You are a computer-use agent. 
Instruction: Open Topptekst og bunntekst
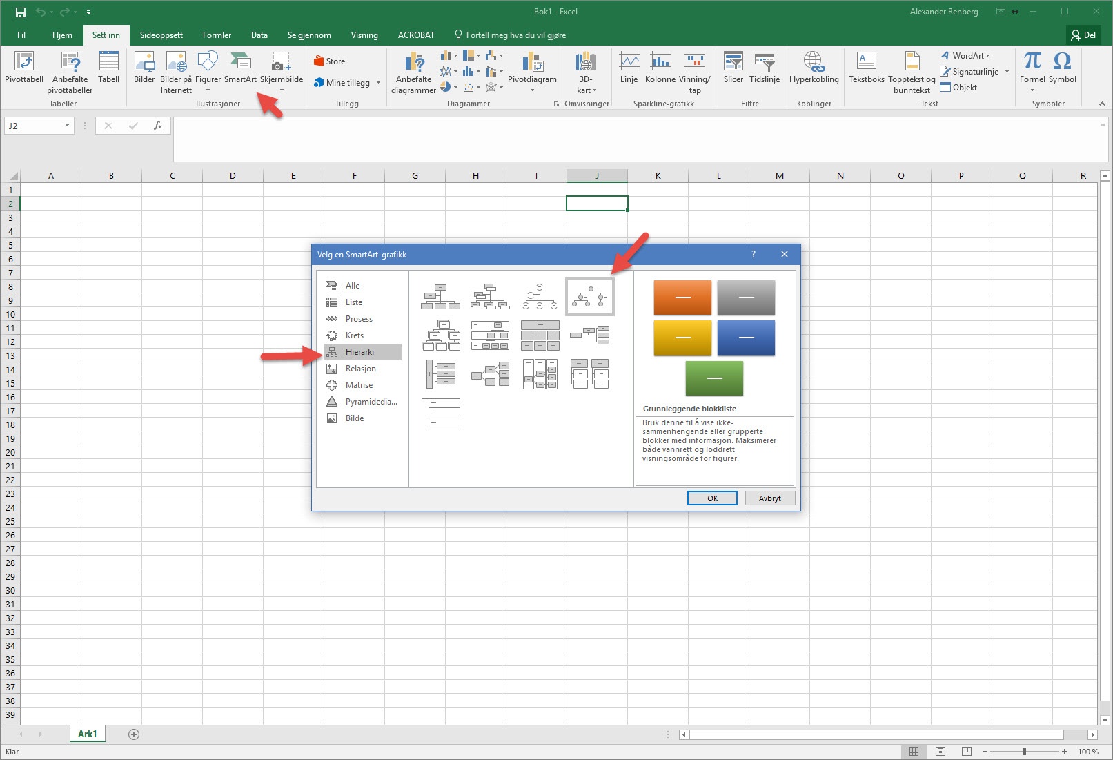[x=912, y=72]
